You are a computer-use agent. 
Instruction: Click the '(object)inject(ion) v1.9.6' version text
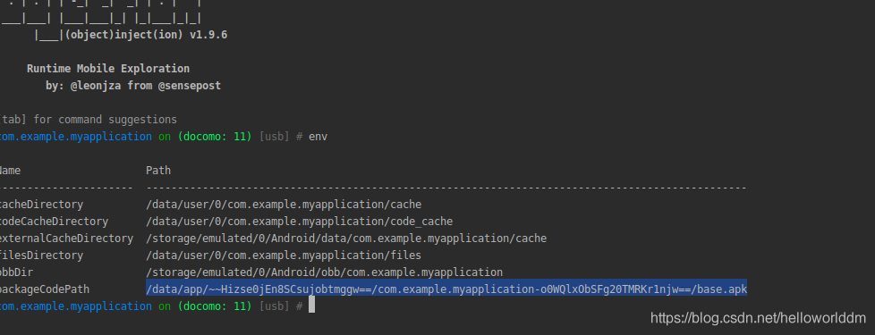[x=146, y=35]
